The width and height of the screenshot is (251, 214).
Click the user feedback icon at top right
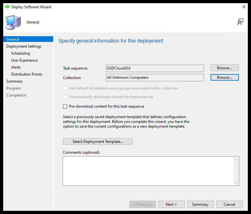pyautogui.click(x=240, y=22)
